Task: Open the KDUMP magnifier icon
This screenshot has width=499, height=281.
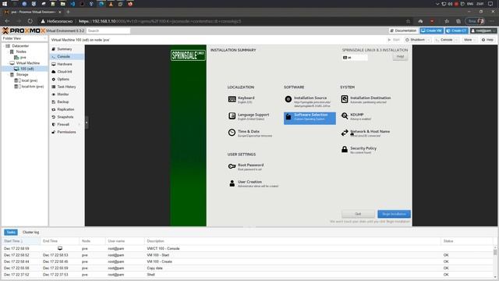Action: coord(345,116)
